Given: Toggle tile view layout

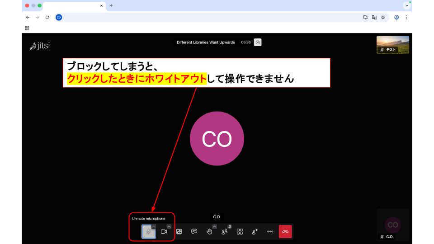Looking at the screenshot, I should tap(240, 231).
